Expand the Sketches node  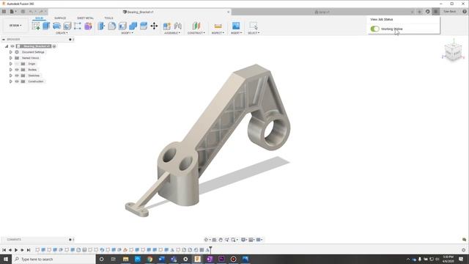[x=11, y=76]
